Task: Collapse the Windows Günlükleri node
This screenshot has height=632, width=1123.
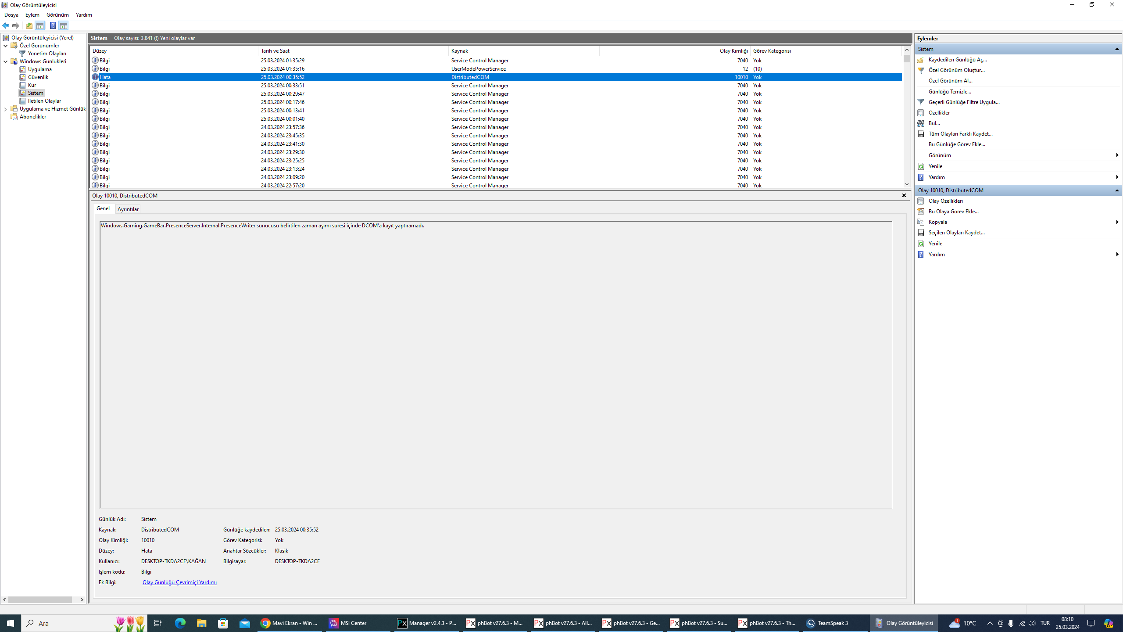Action: click(6, 61)
